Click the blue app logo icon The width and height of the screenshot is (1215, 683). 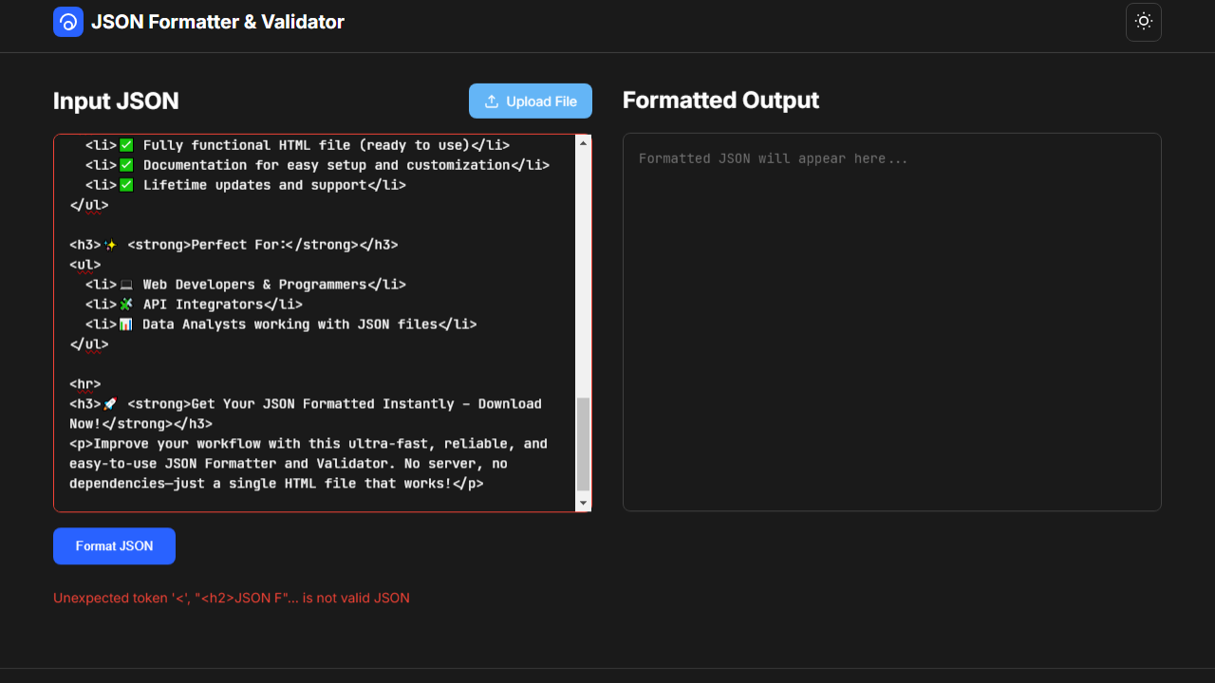68,22
